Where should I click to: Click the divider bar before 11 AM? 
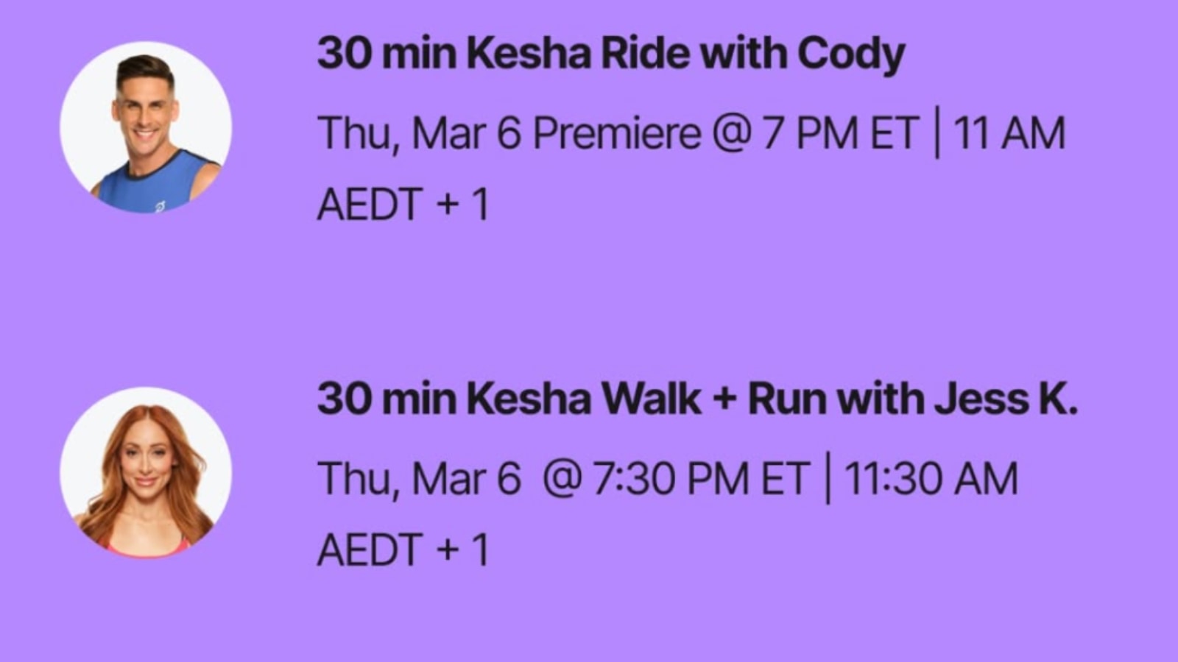937,133
